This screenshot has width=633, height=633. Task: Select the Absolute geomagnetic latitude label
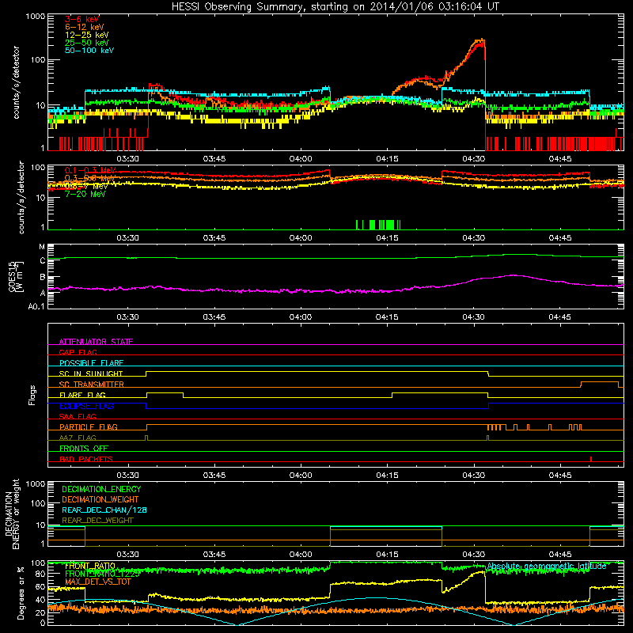547,566
